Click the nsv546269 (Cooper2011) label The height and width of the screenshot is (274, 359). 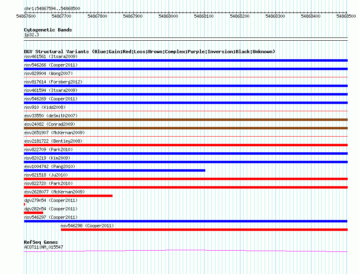51,99
